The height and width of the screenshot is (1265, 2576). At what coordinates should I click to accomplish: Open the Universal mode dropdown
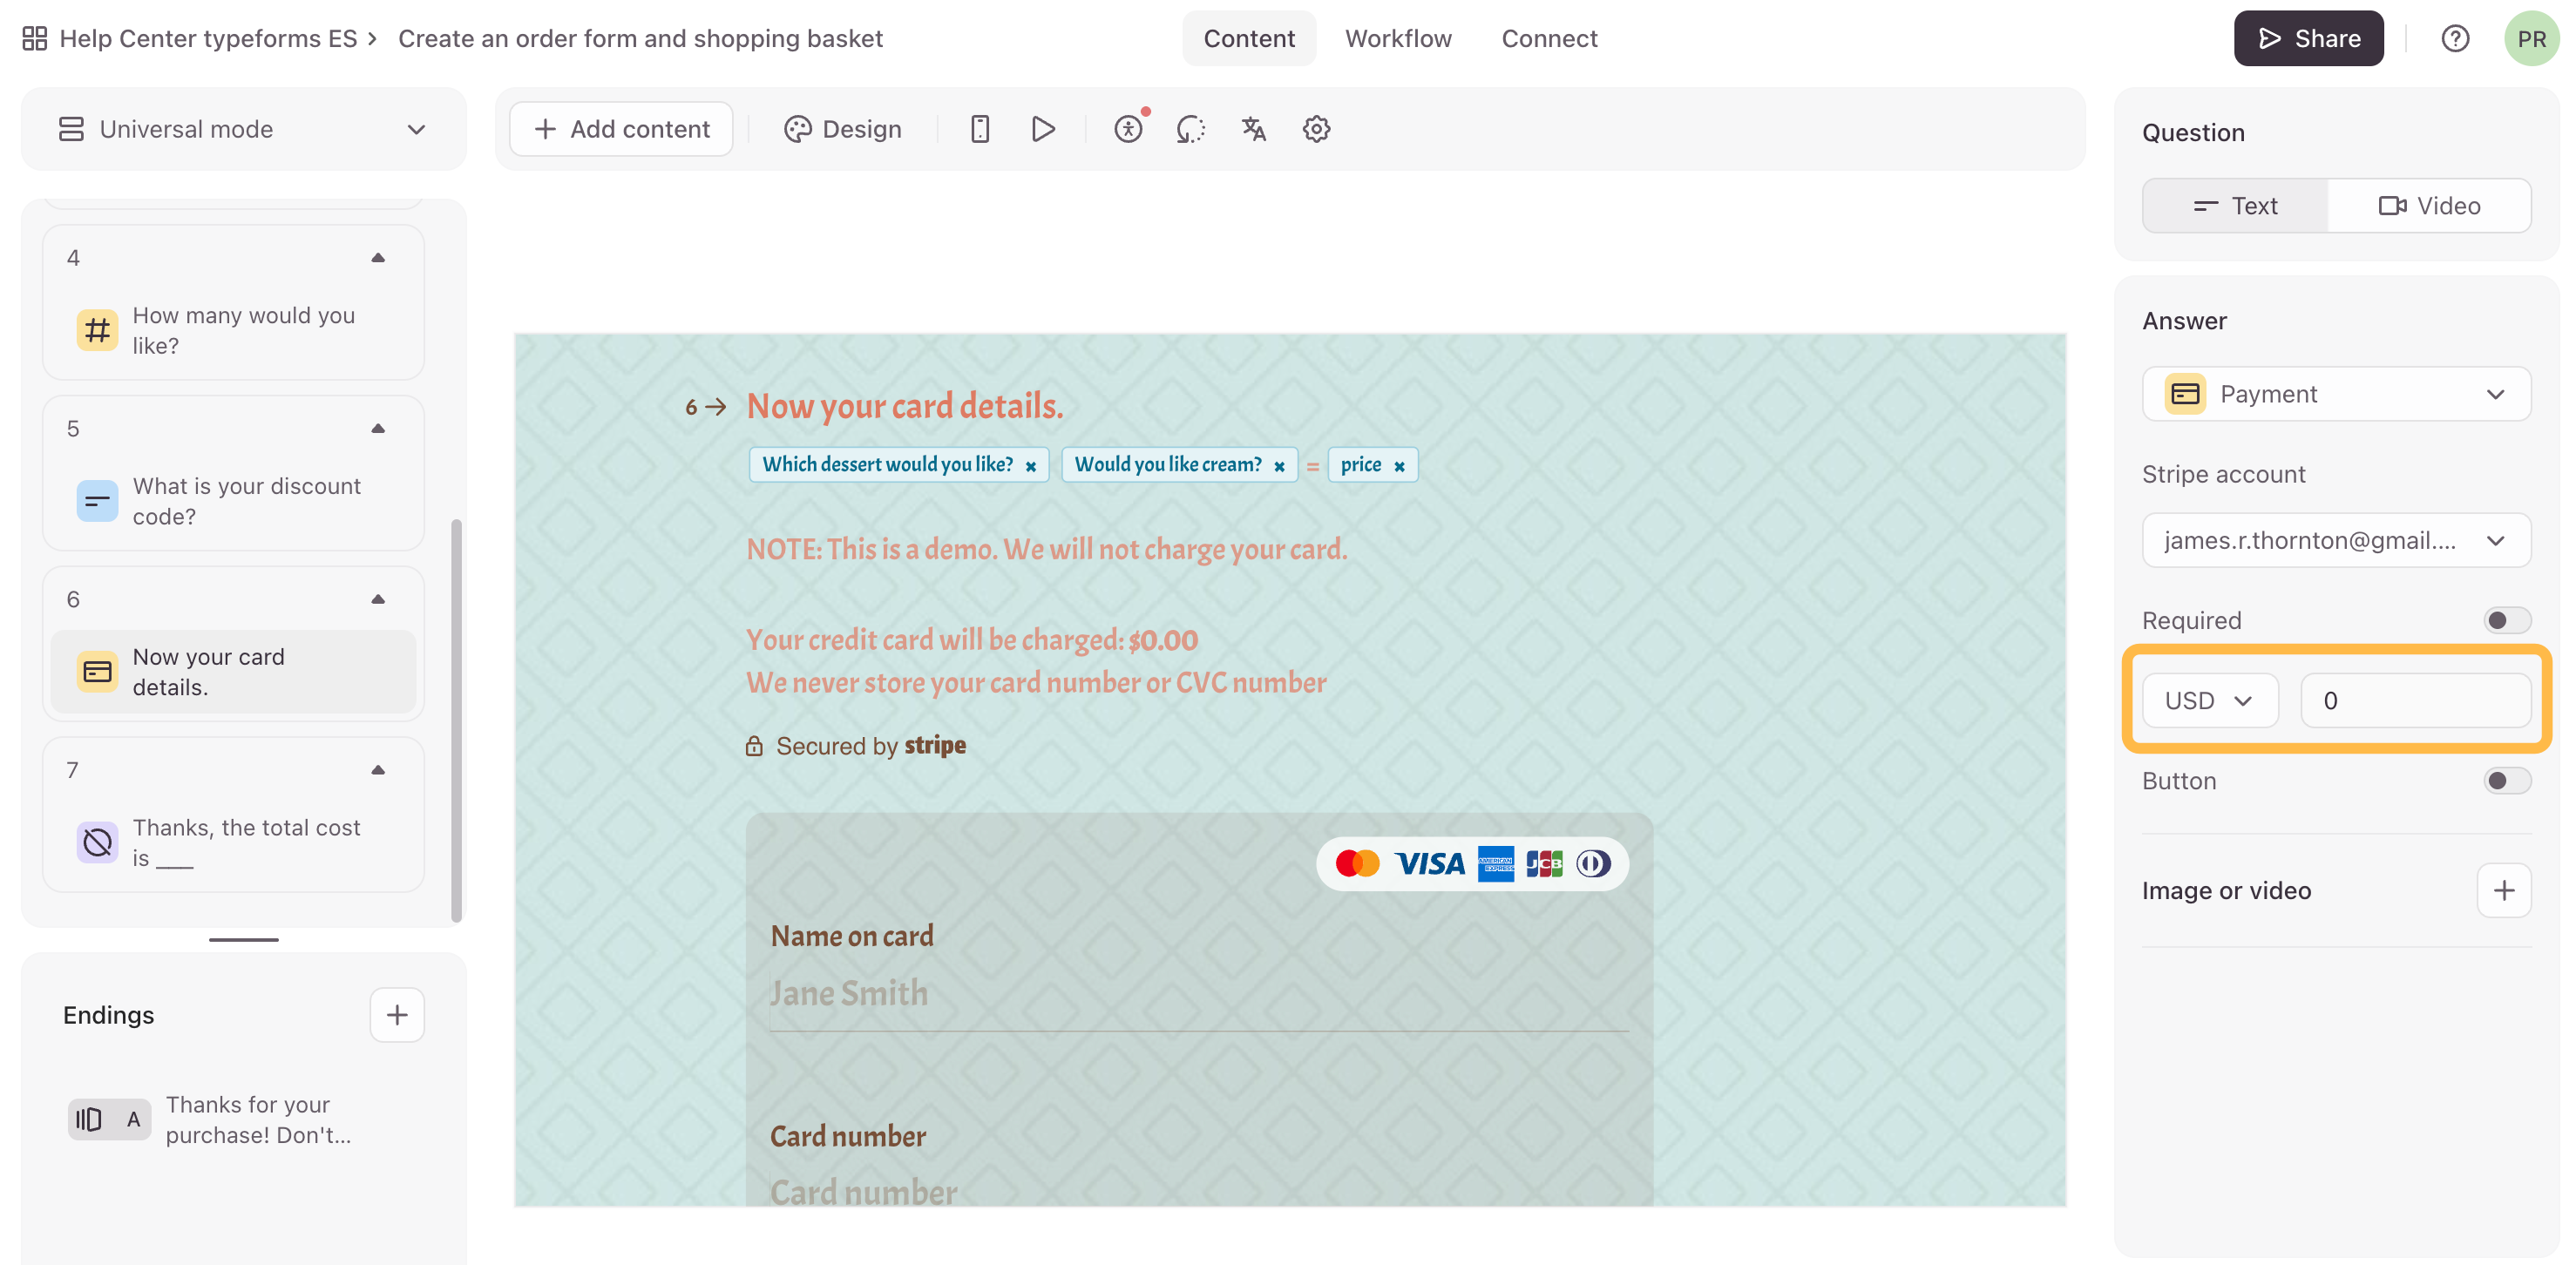(243, 129)
